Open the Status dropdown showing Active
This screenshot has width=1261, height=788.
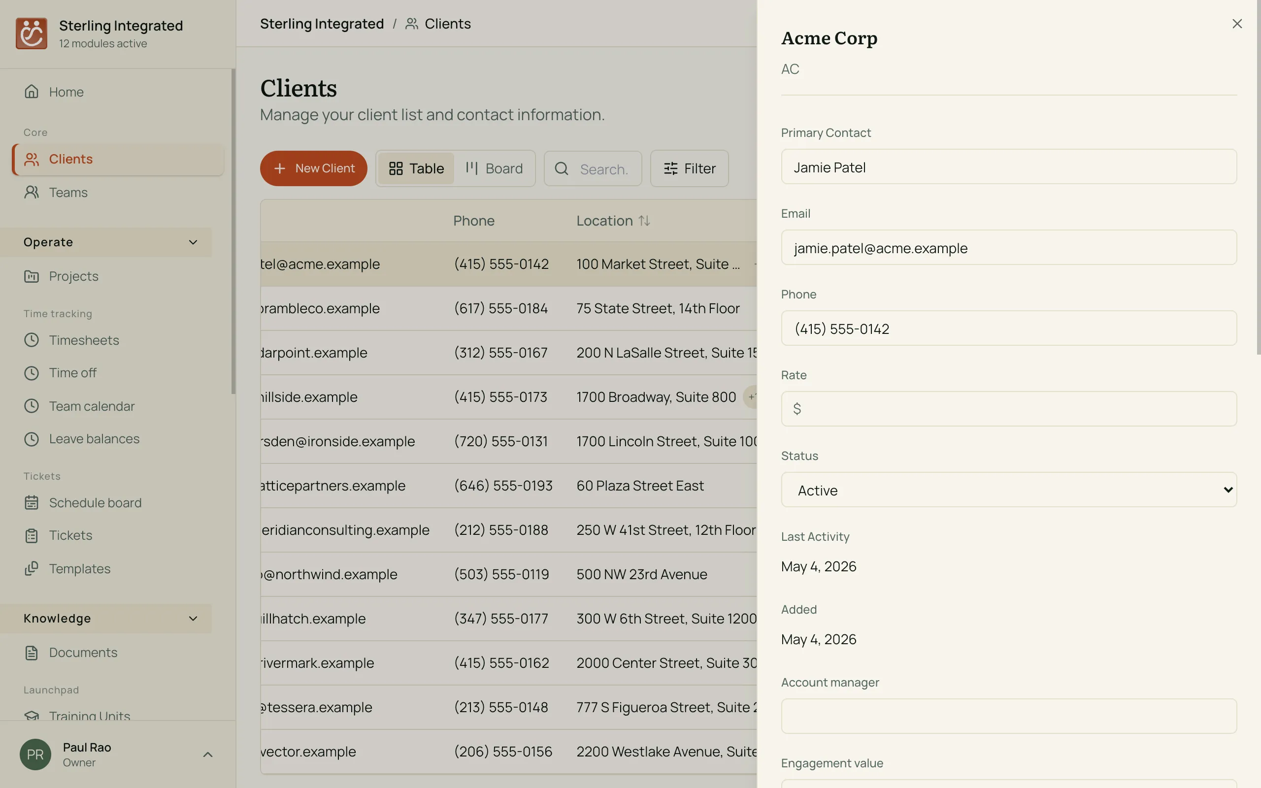tap(1009, 490)
